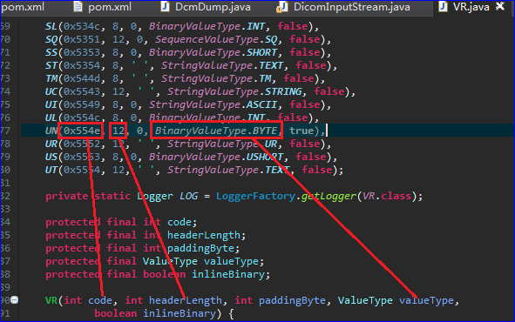Click StringValueType.STRING on the UC line
Screen dimensions: 515x322
[234, 91]
